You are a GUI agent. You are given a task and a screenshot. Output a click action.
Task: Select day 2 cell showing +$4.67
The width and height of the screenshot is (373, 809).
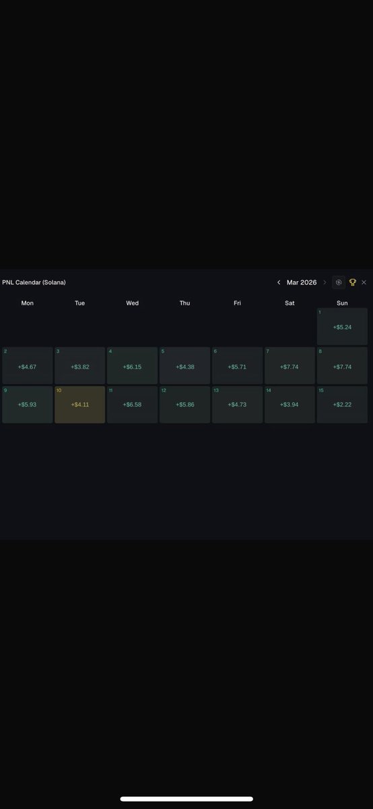coord(27,366)
